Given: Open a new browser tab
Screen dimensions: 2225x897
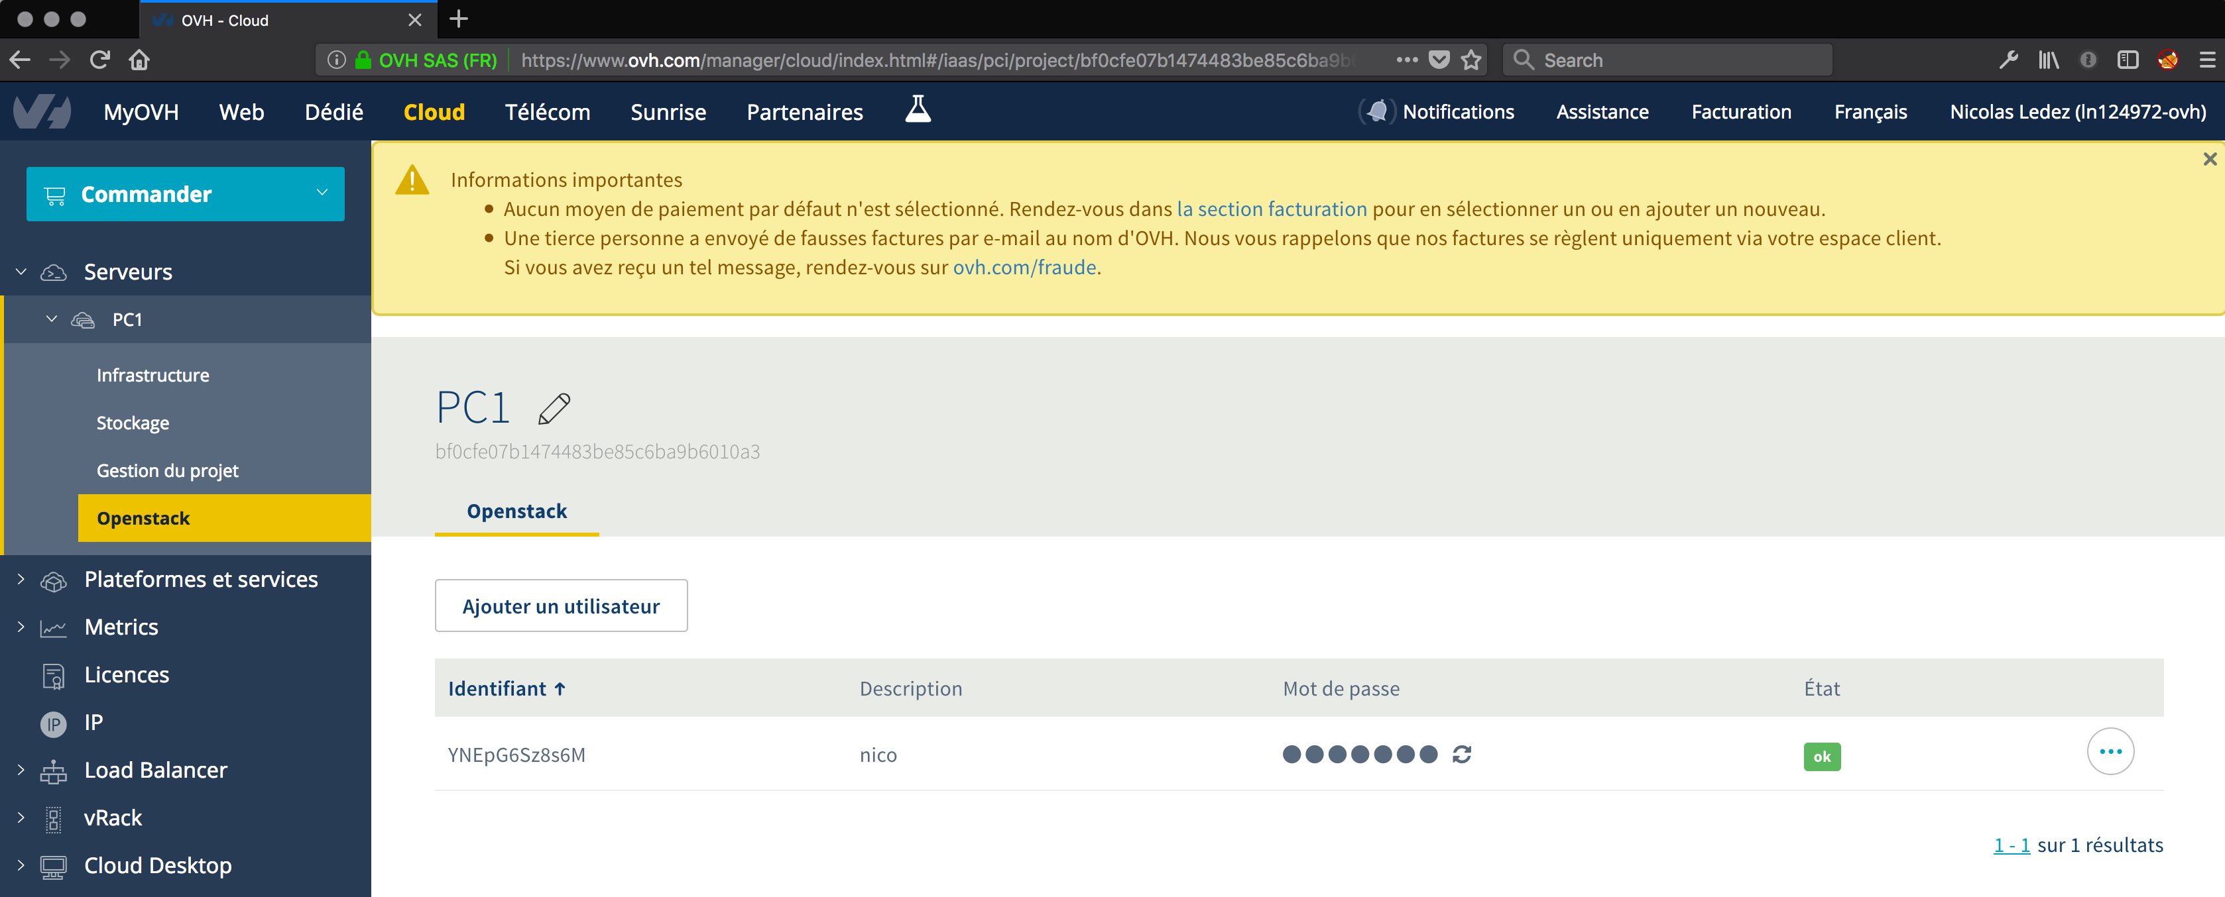Looking at the screenshot, I should tap(459, 19).
